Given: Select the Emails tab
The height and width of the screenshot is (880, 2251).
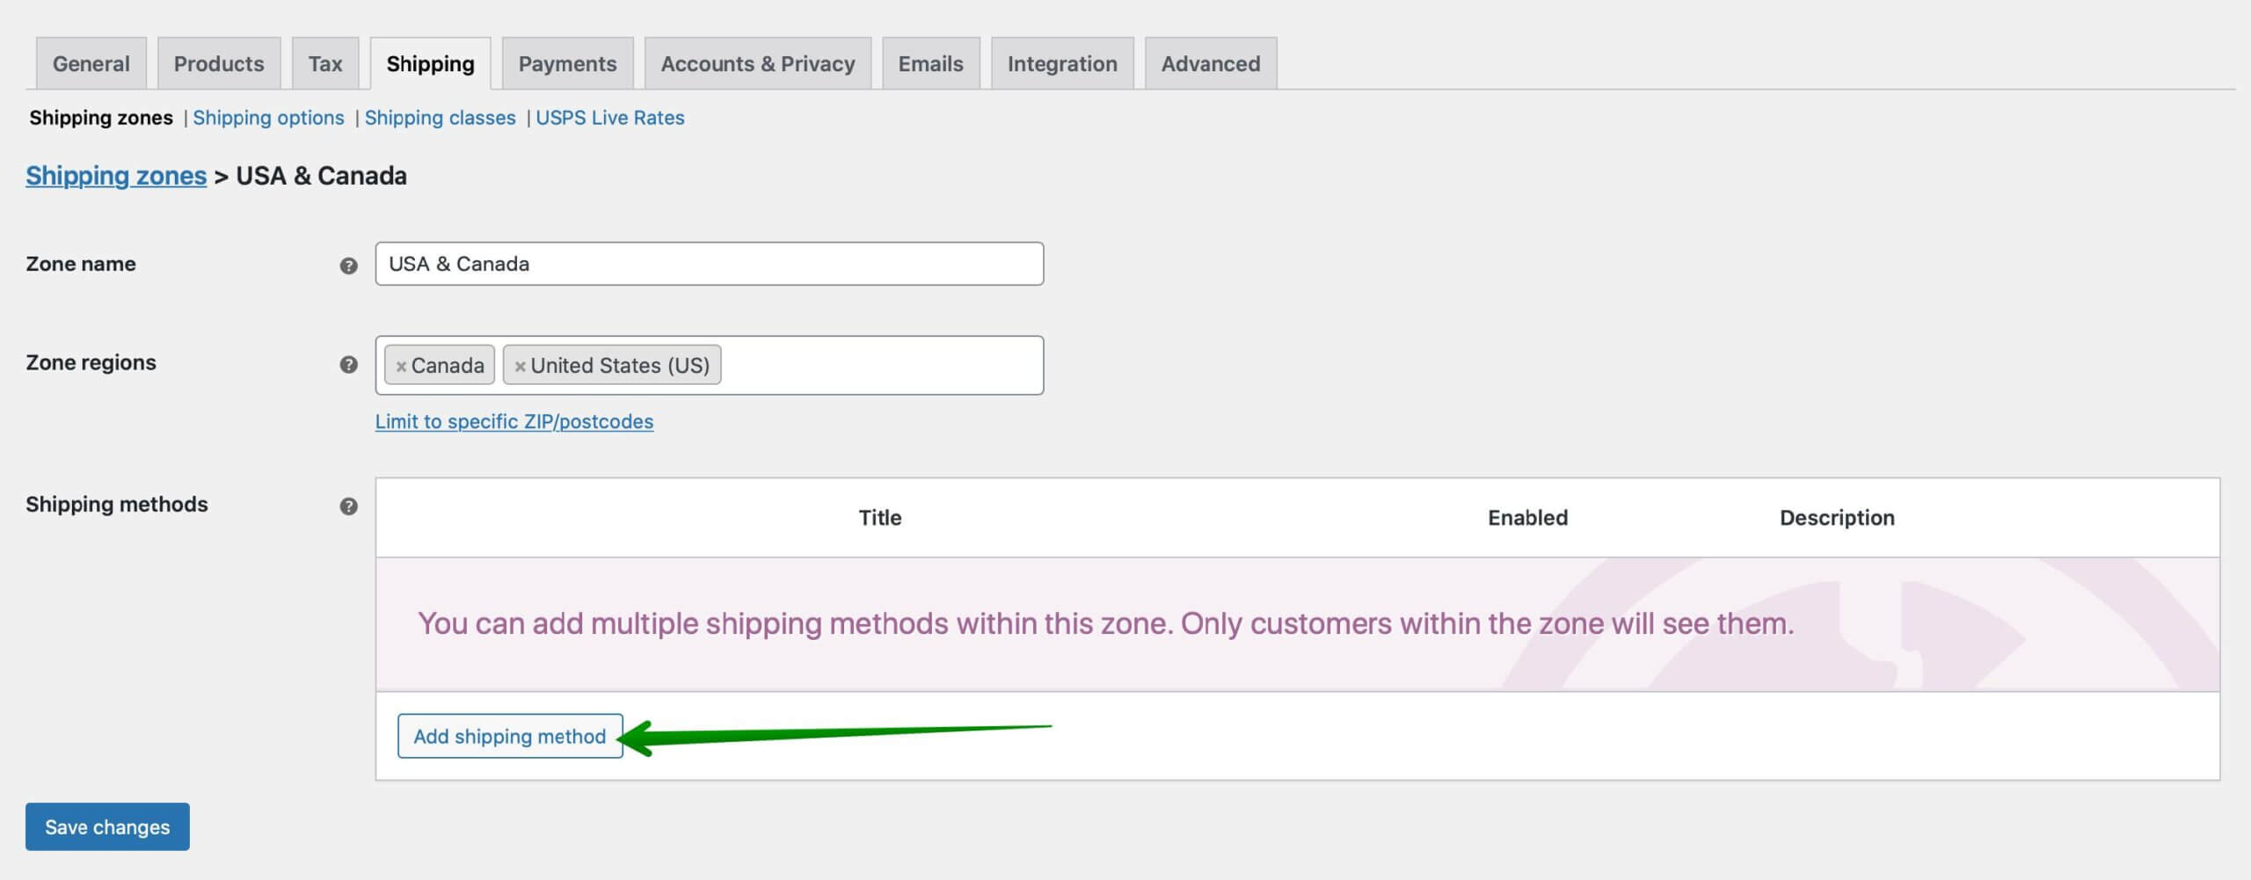Looking at the screenshot, I should (930, 63).
